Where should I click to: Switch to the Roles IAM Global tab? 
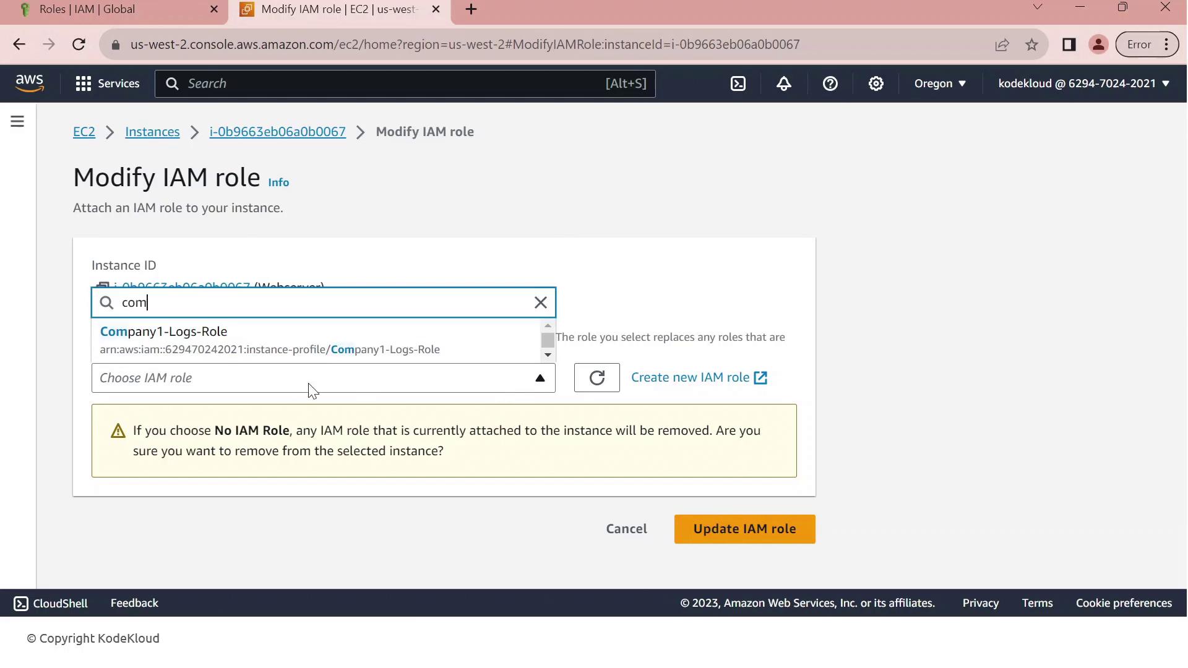(87, 9)
